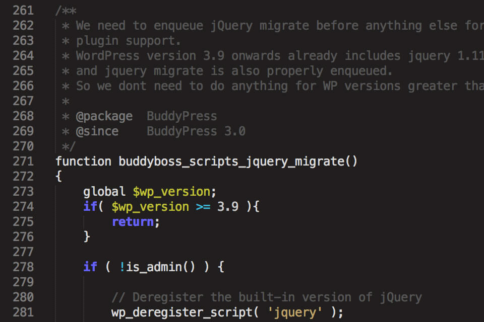The image size is (484, 322).
Task: Click '$wp_version' in the if condition
Action: 150,207
